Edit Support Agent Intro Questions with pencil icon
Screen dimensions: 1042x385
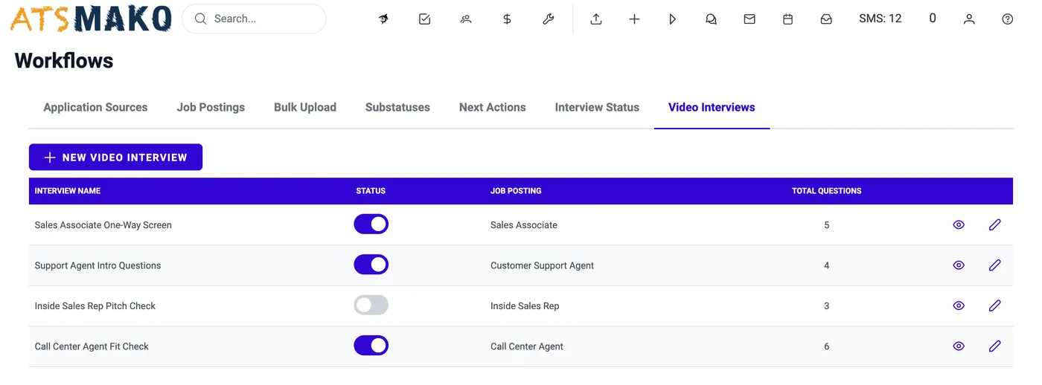point(995,265)
